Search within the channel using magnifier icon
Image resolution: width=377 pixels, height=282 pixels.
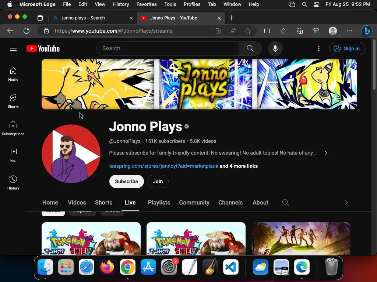[x=285, y=203]
